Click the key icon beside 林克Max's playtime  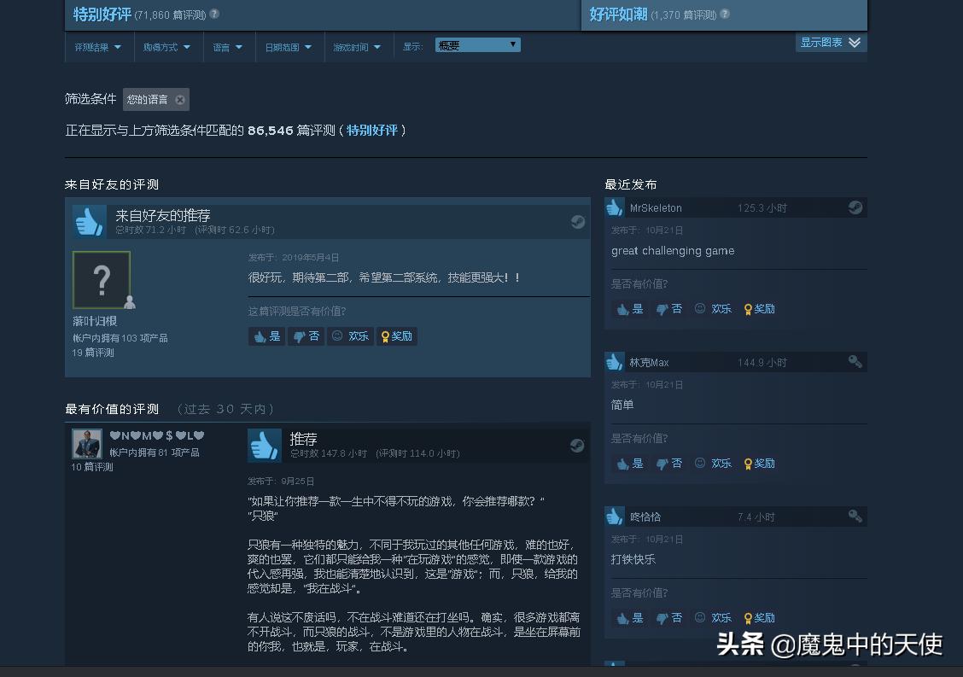(x=855, y=361)
